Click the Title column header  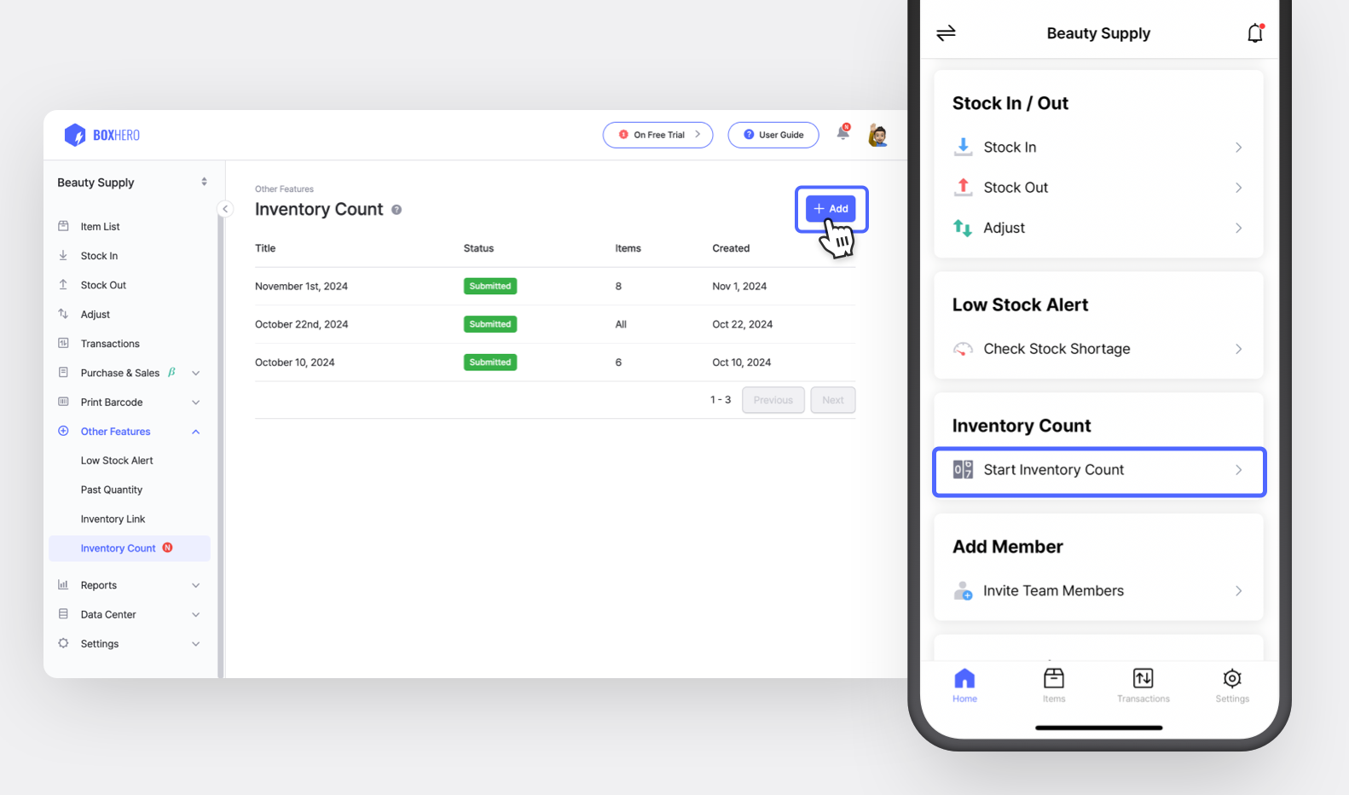265,248
